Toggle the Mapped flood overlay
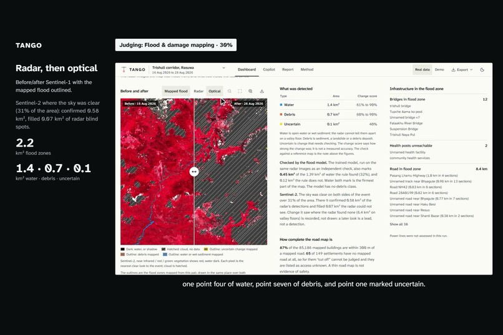The height and width of the screenshot is (335, 503). (x=176, y=91)
